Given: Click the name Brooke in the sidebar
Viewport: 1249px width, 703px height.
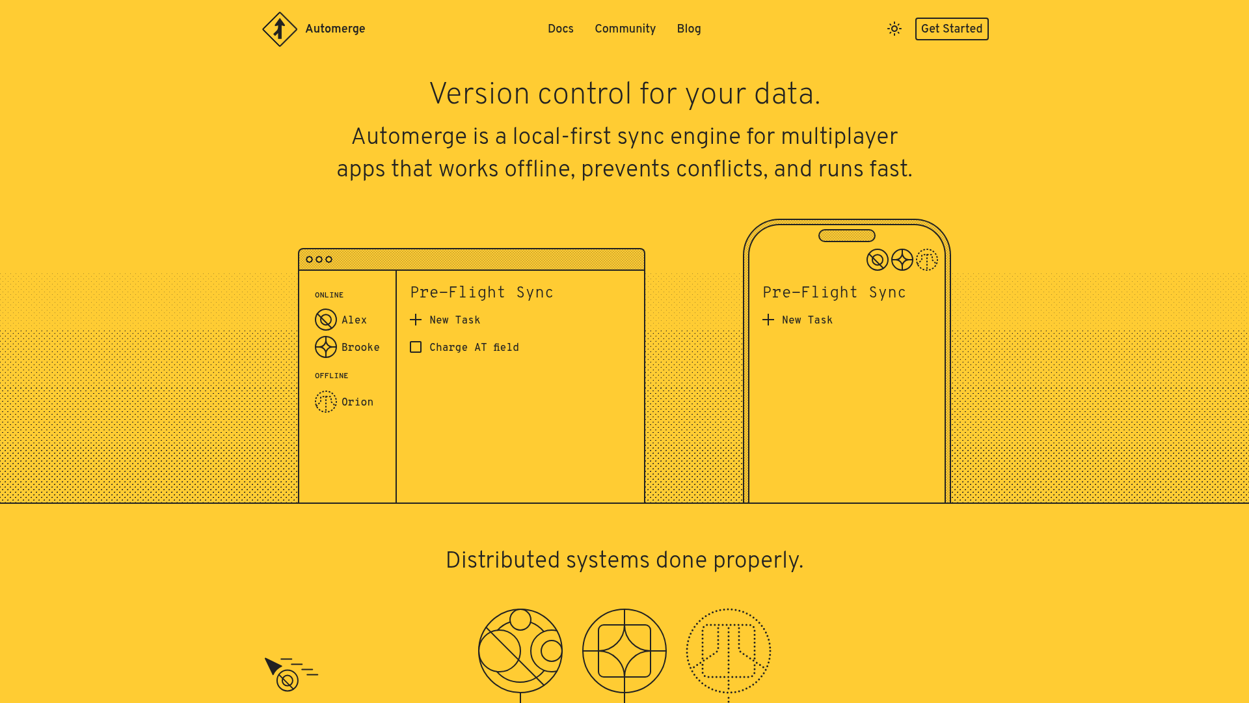Looking at the screenshot, I should pyautogui.click(x=360, y=347).
